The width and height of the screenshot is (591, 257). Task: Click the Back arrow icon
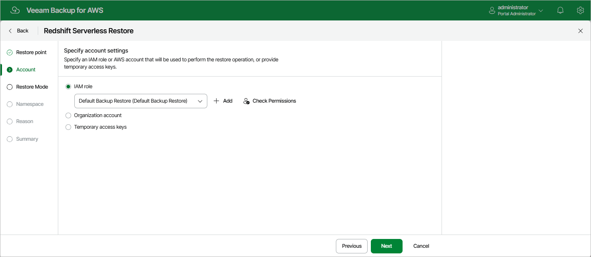(10, 31)
